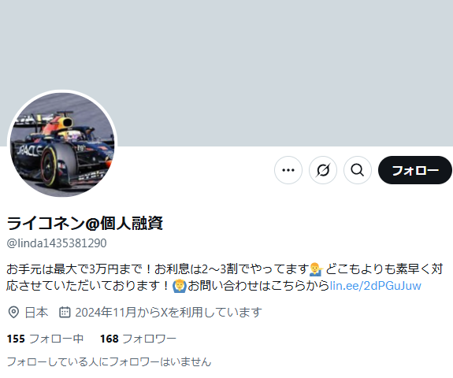
Task: Click the フォローしている人にフォロワーはいません notice
Action: (x=109, y=361)
